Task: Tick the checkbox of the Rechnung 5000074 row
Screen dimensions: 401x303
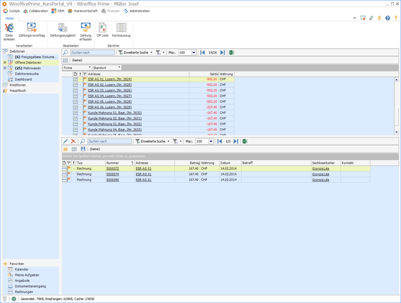Action: [x=64, y=174]
